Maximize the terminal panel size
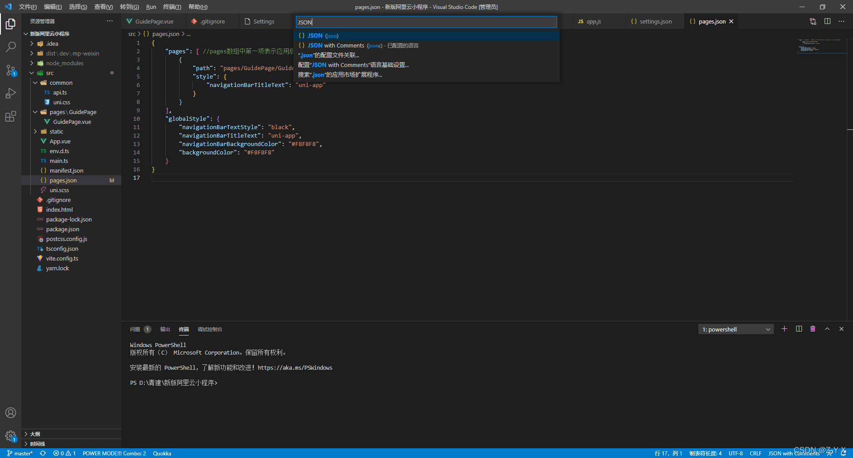Screen dimensions: 853x458 coord(827,329)
